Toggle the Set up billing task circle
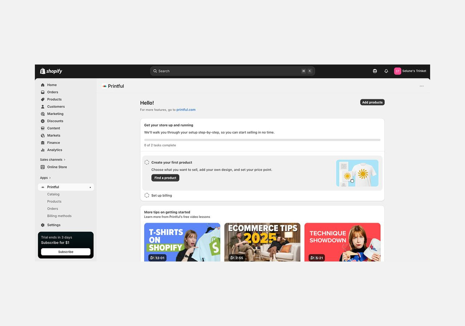Image resolution: width=465 pixels, height=326 pixels. point(147,195)
